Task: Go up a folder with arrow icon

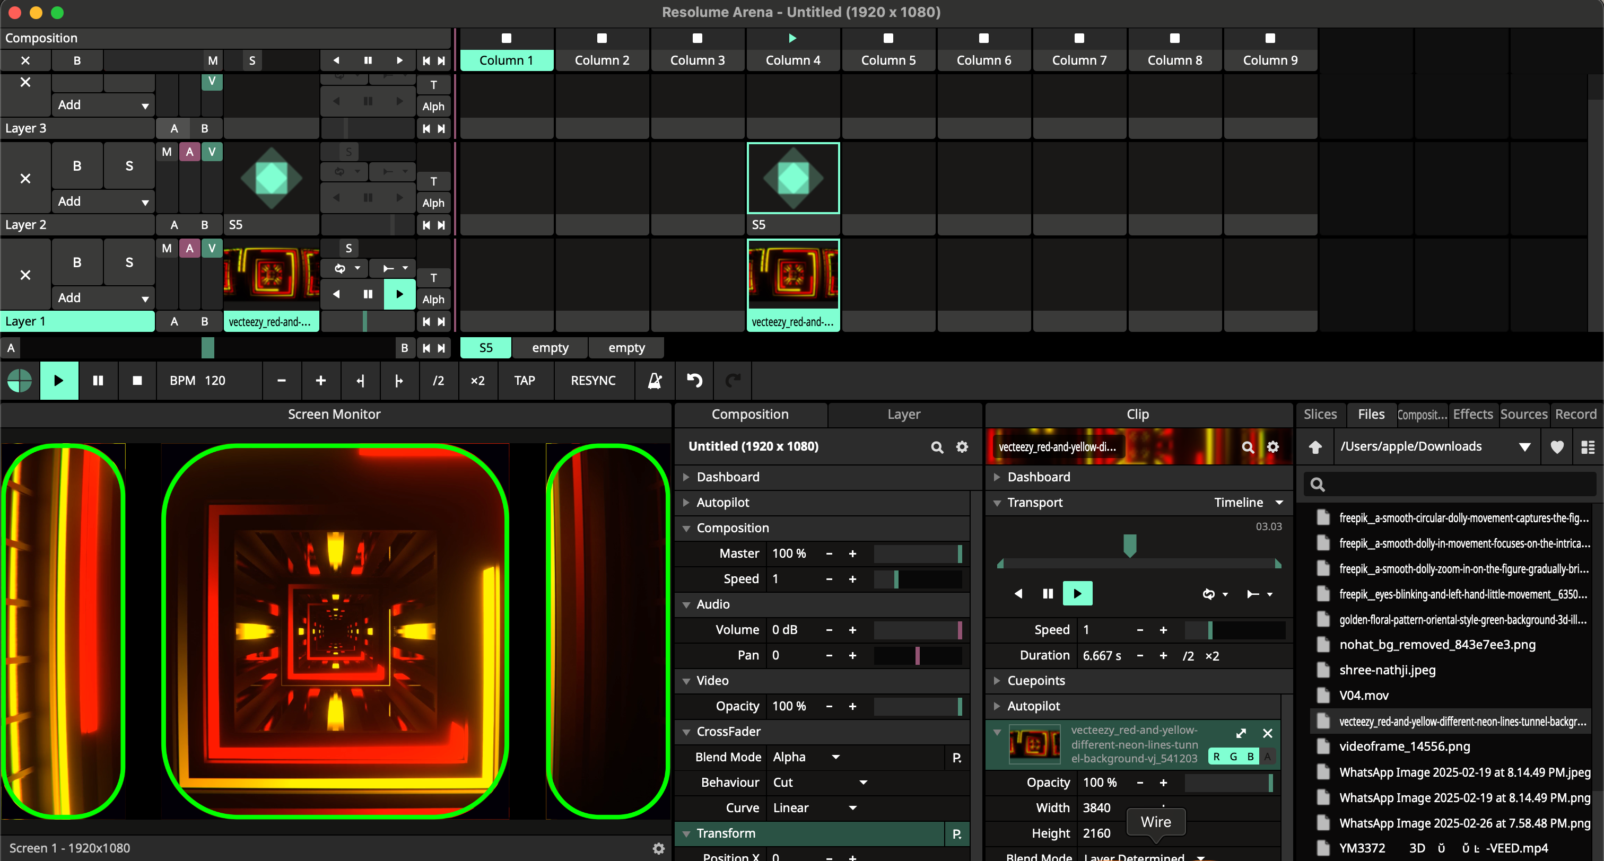Action: pos(1315,446)
